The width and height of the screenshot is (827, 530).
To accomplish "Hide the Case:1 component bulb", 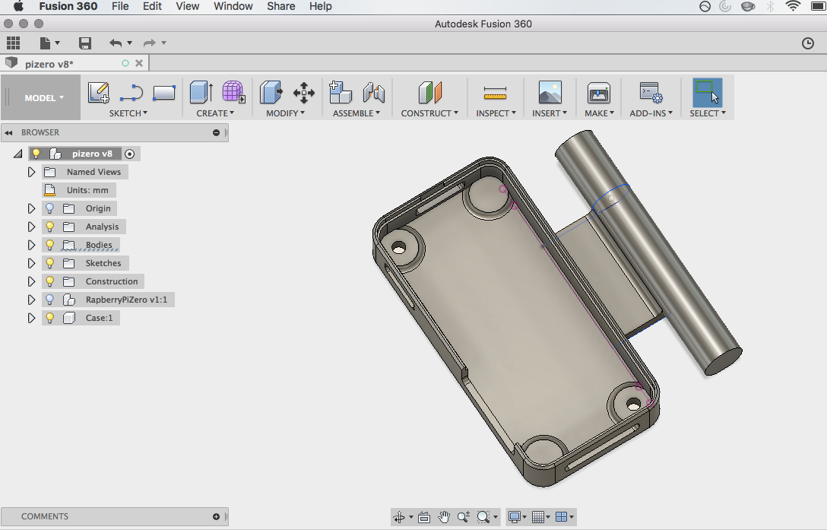I will [49, 318].
